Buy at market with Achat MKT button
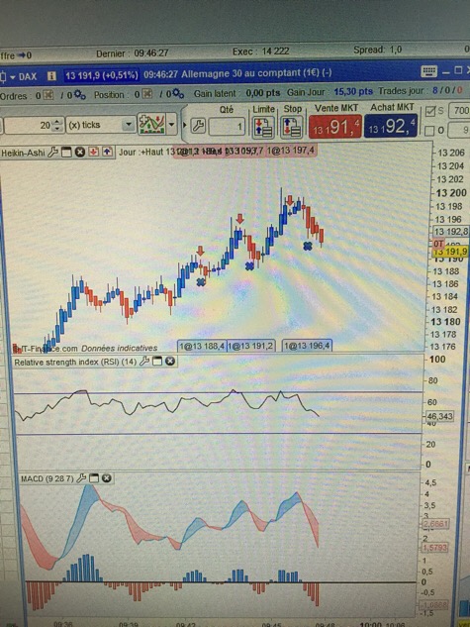Screen dimensions: 470x627 point(391,126)
